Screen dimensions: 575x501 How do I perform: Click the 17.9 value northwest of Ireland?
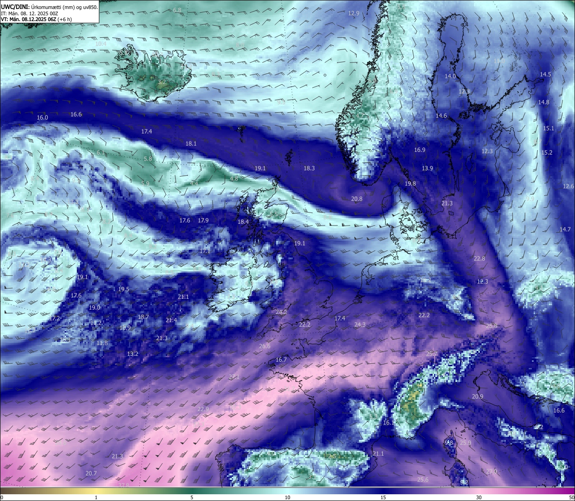pyautogui.click(x=203, y=220)
